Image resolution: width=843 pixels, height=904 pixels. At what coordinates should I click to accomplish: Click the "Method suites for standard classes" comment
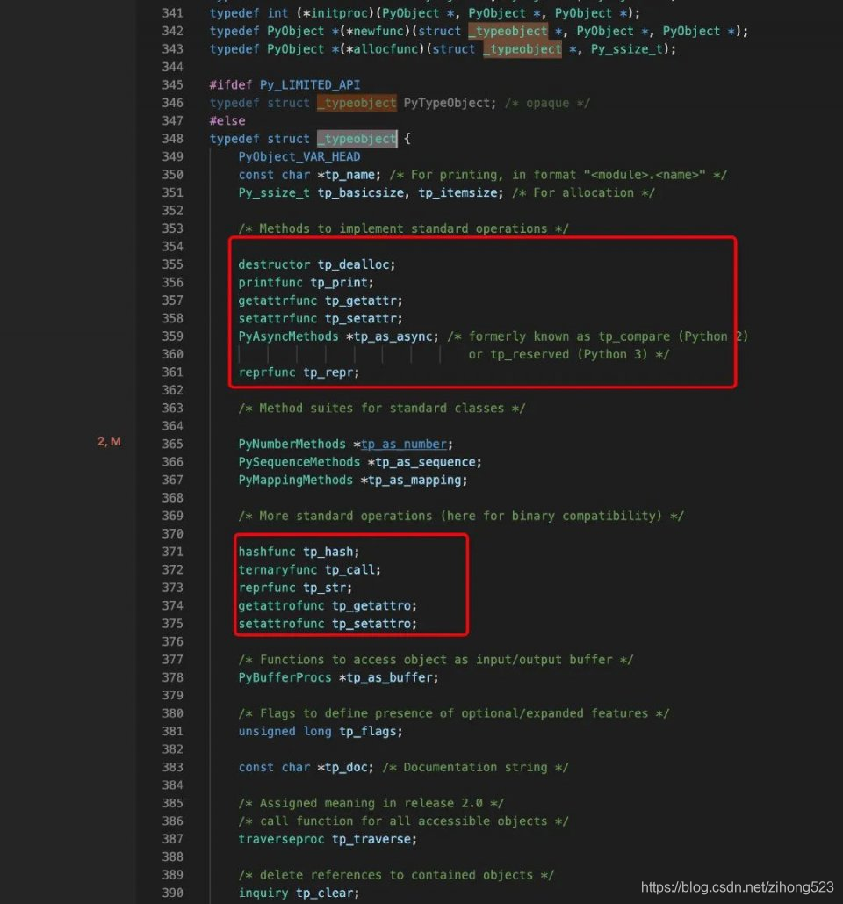coord(382,409)
